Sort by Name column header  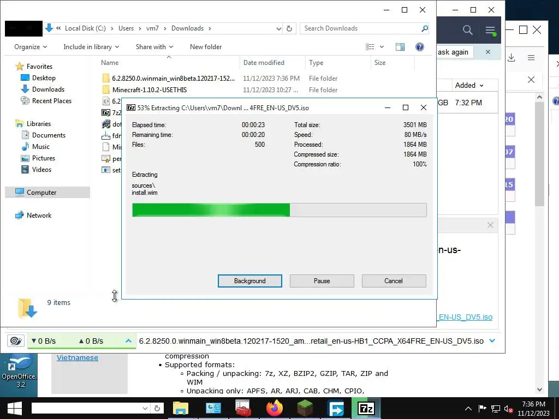tap(110, 63)
